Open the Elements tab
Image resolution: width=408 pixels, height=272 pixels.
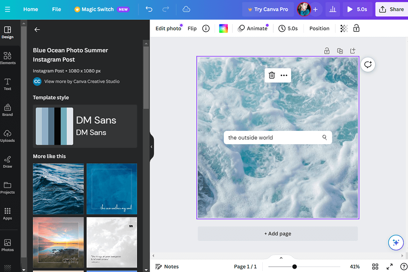click(x=8, y=58)
